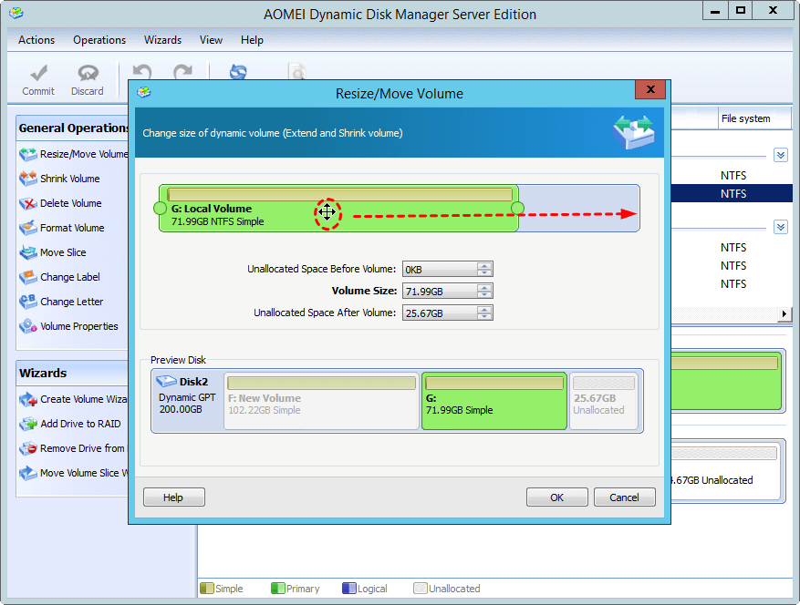This screenshot has width=800, height=605.
Task: Select the highlighted NTFS row in list
Action: click(732, 194)
